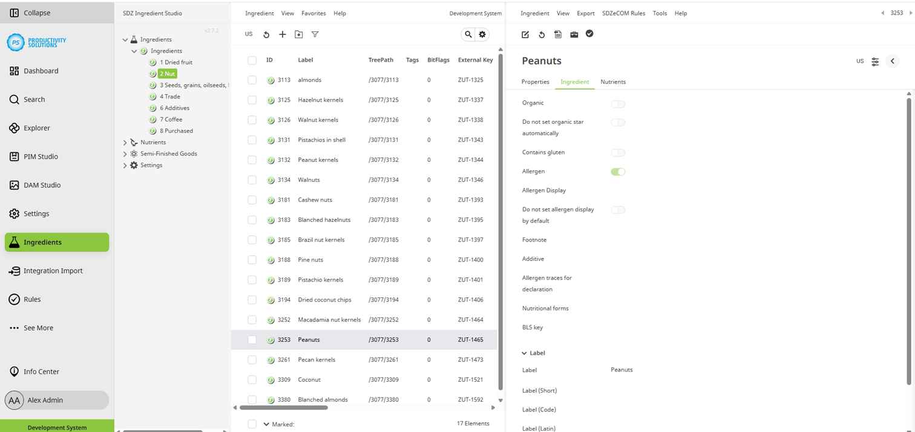
Task: Switch to the Nutrients tab
Action: pyautogui.click(x=613, y=82)
